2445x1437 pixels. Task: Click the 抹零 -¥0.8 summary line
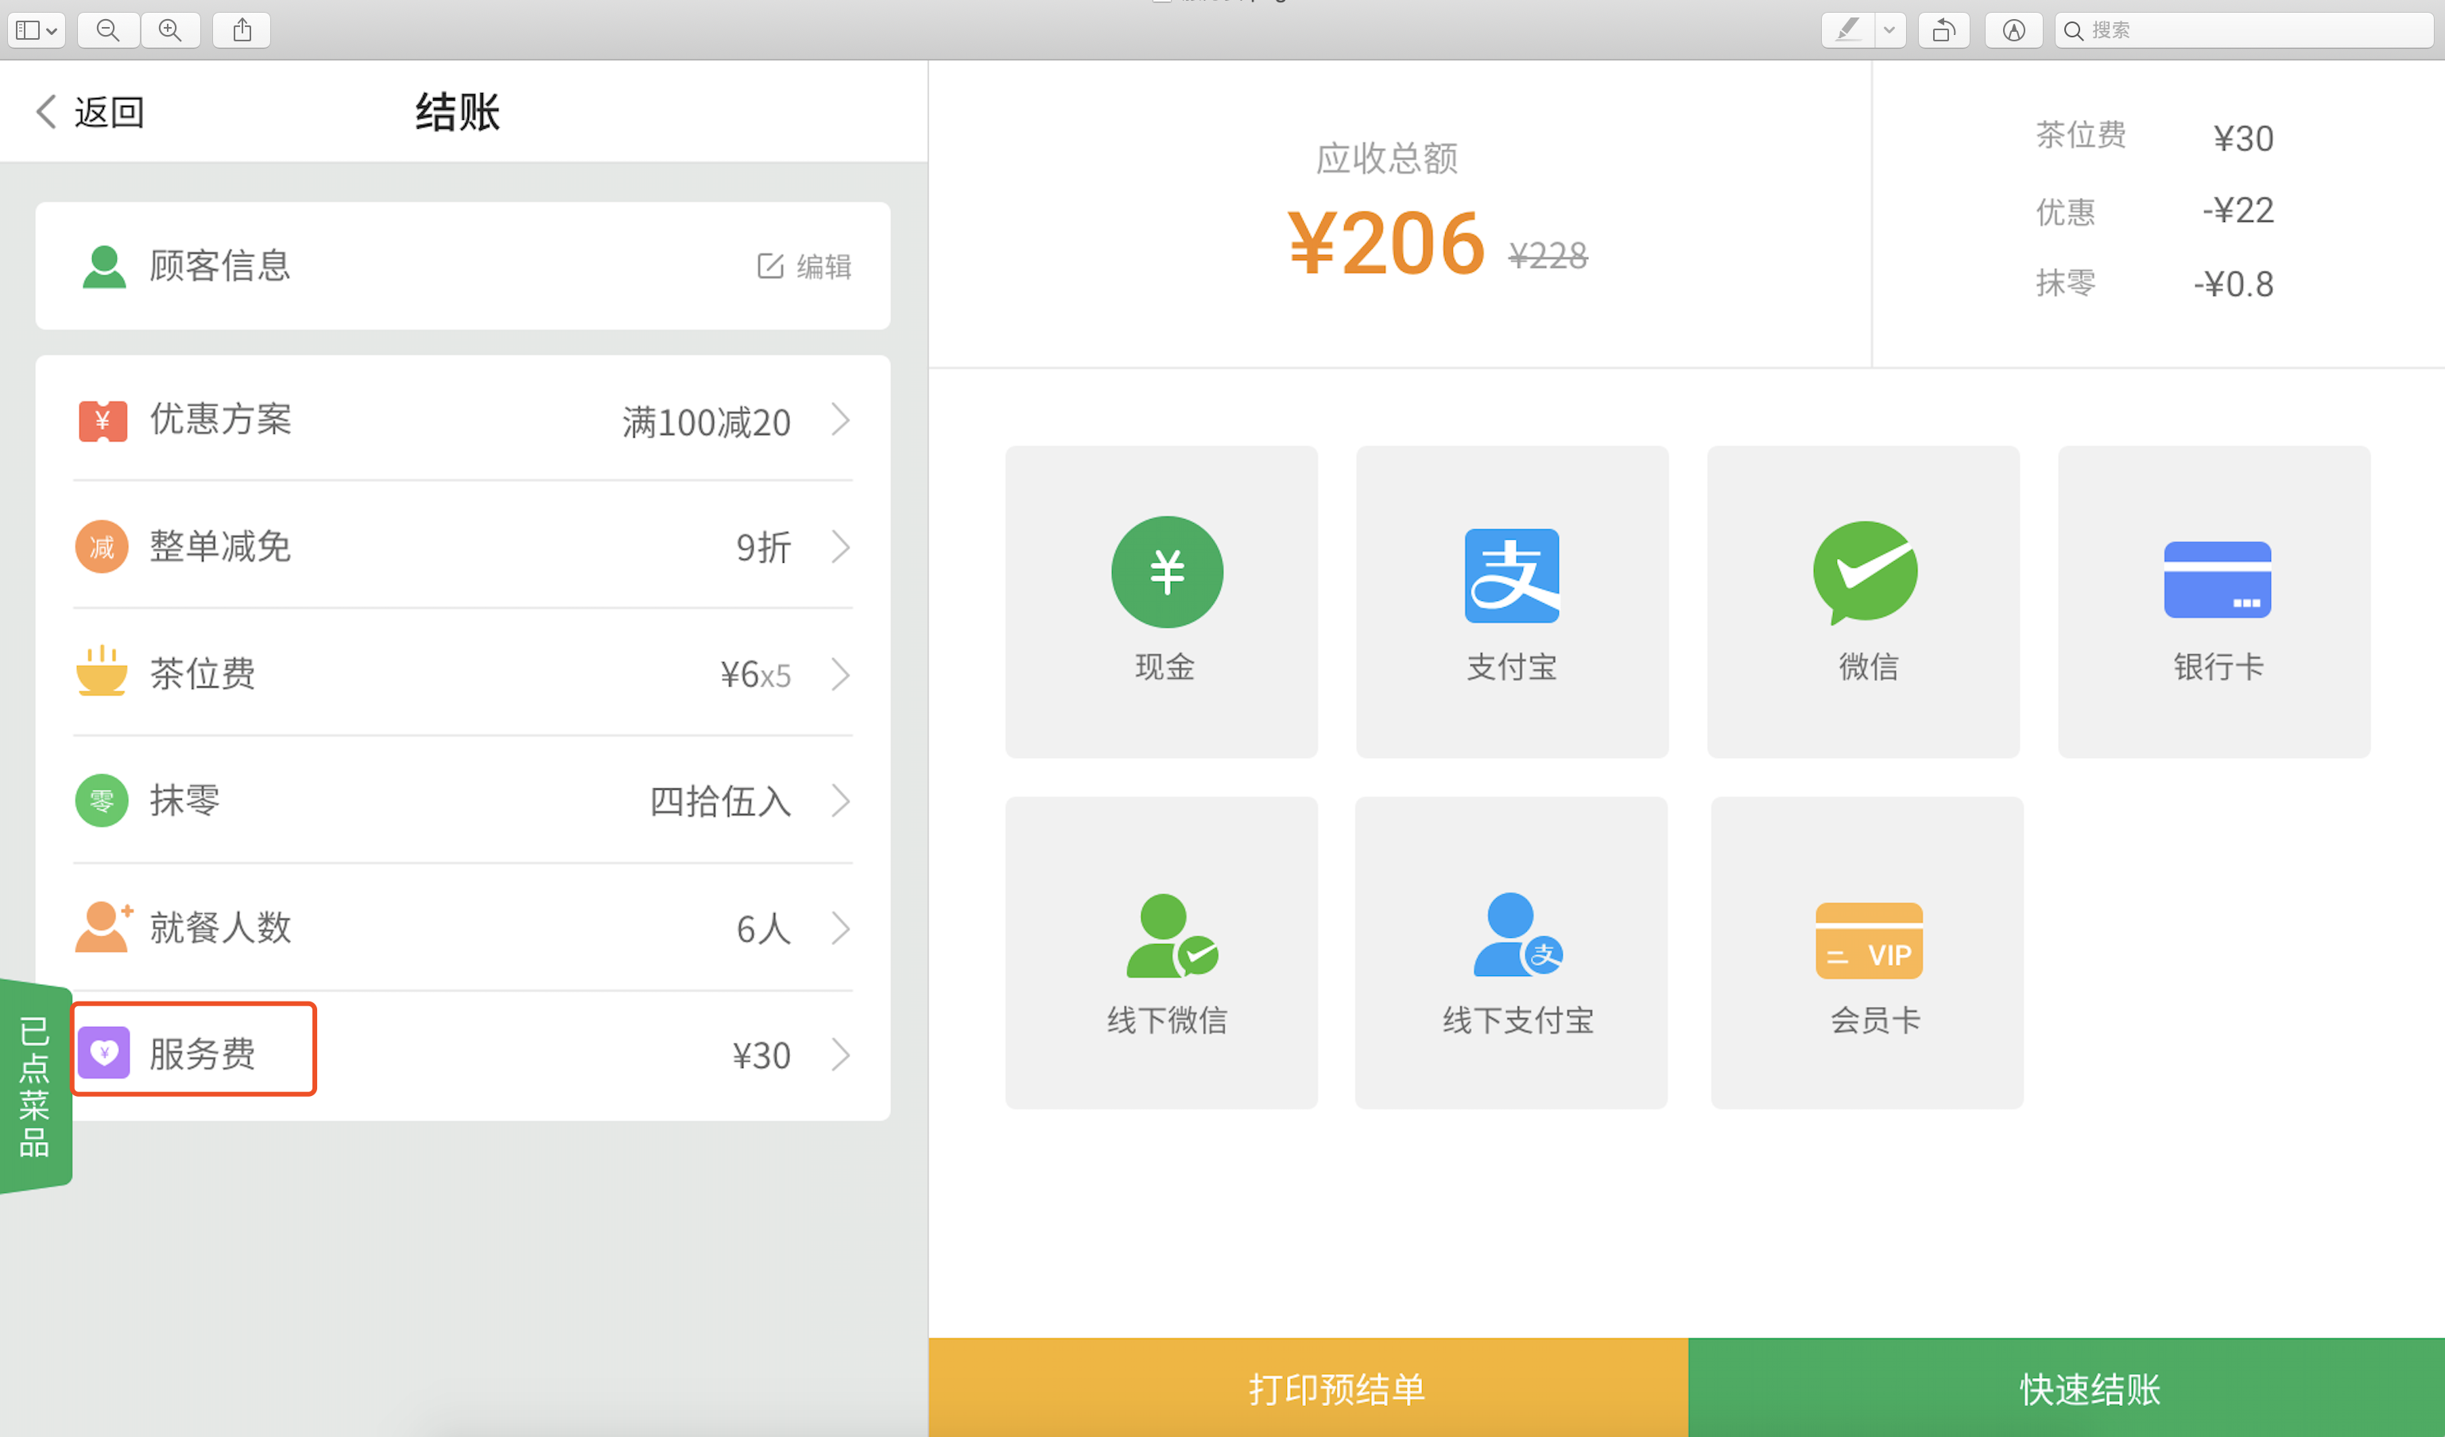point(2154,283)
